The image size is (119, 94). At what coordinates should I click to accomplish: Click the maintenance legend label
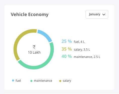[x=43, y=81]
